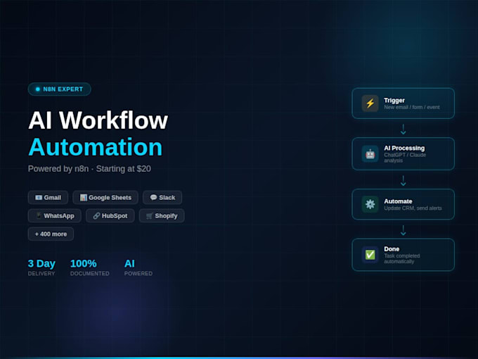This screenshot has height=359, width=478.
Task: Click the cart icon in Shopify chip
Action: coord(149,216)
